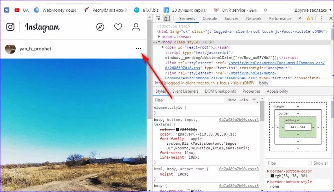334x192 pixels.
Task: Open the VK bookmark icon
Action: (7, 10)
